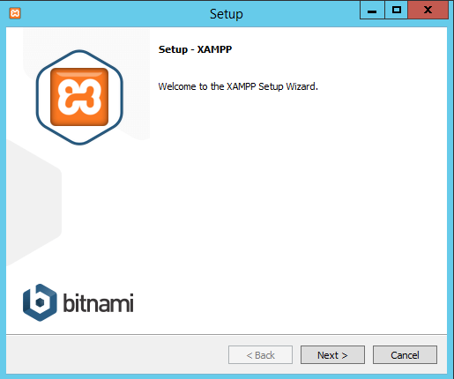Click the Next > button
Viewport: 454px width, 379px height.
(332, 355)
